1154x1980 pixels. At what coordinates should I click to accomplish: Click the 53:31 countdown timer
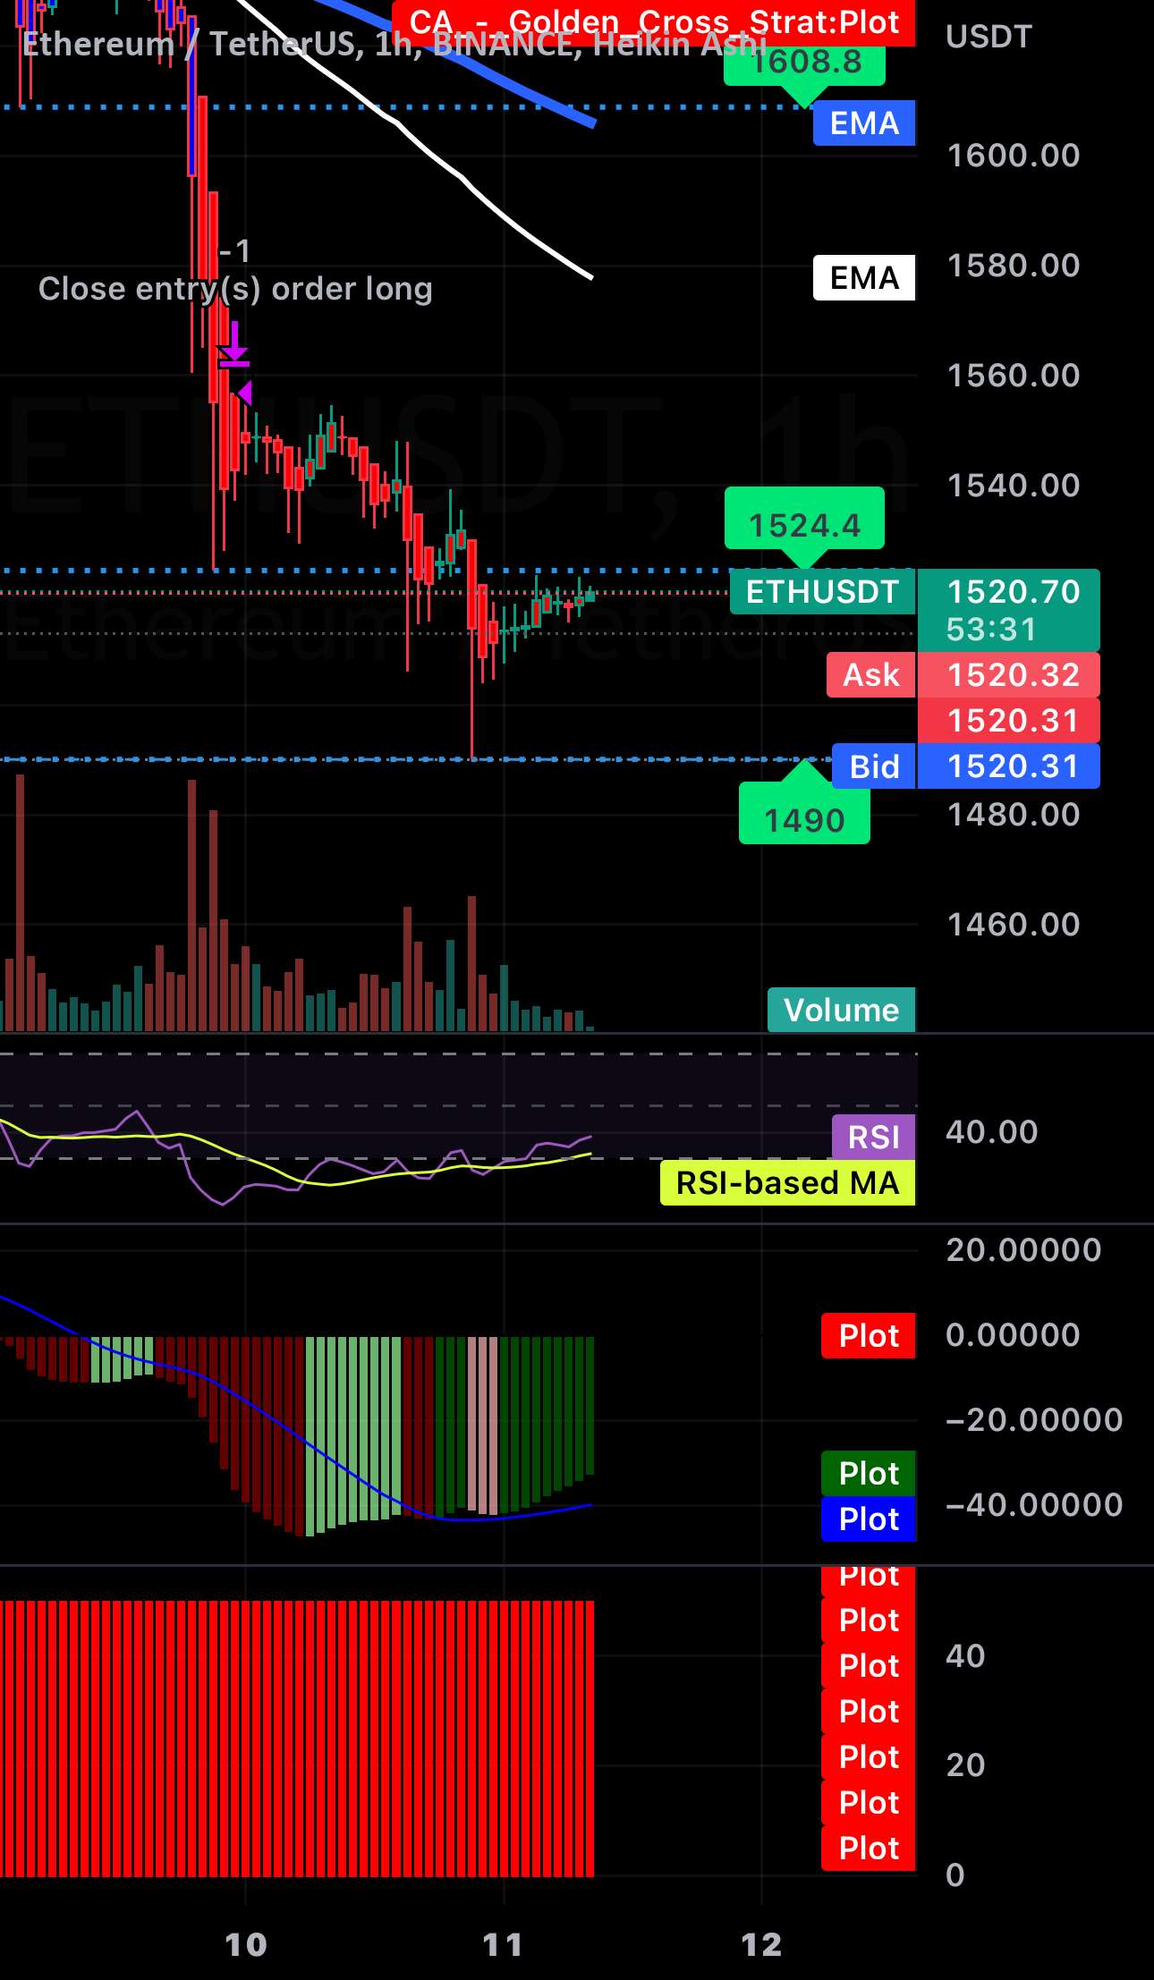pyautogui.click(x=991, y=630)
